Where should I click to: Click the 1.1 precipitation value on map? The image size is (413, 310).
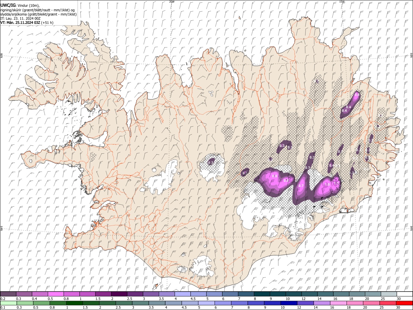click(x=336, y=183)
